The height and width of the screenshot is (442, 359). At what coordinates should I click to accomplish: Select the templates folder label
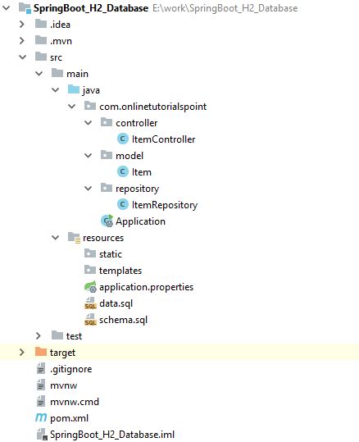coord(120,271)
